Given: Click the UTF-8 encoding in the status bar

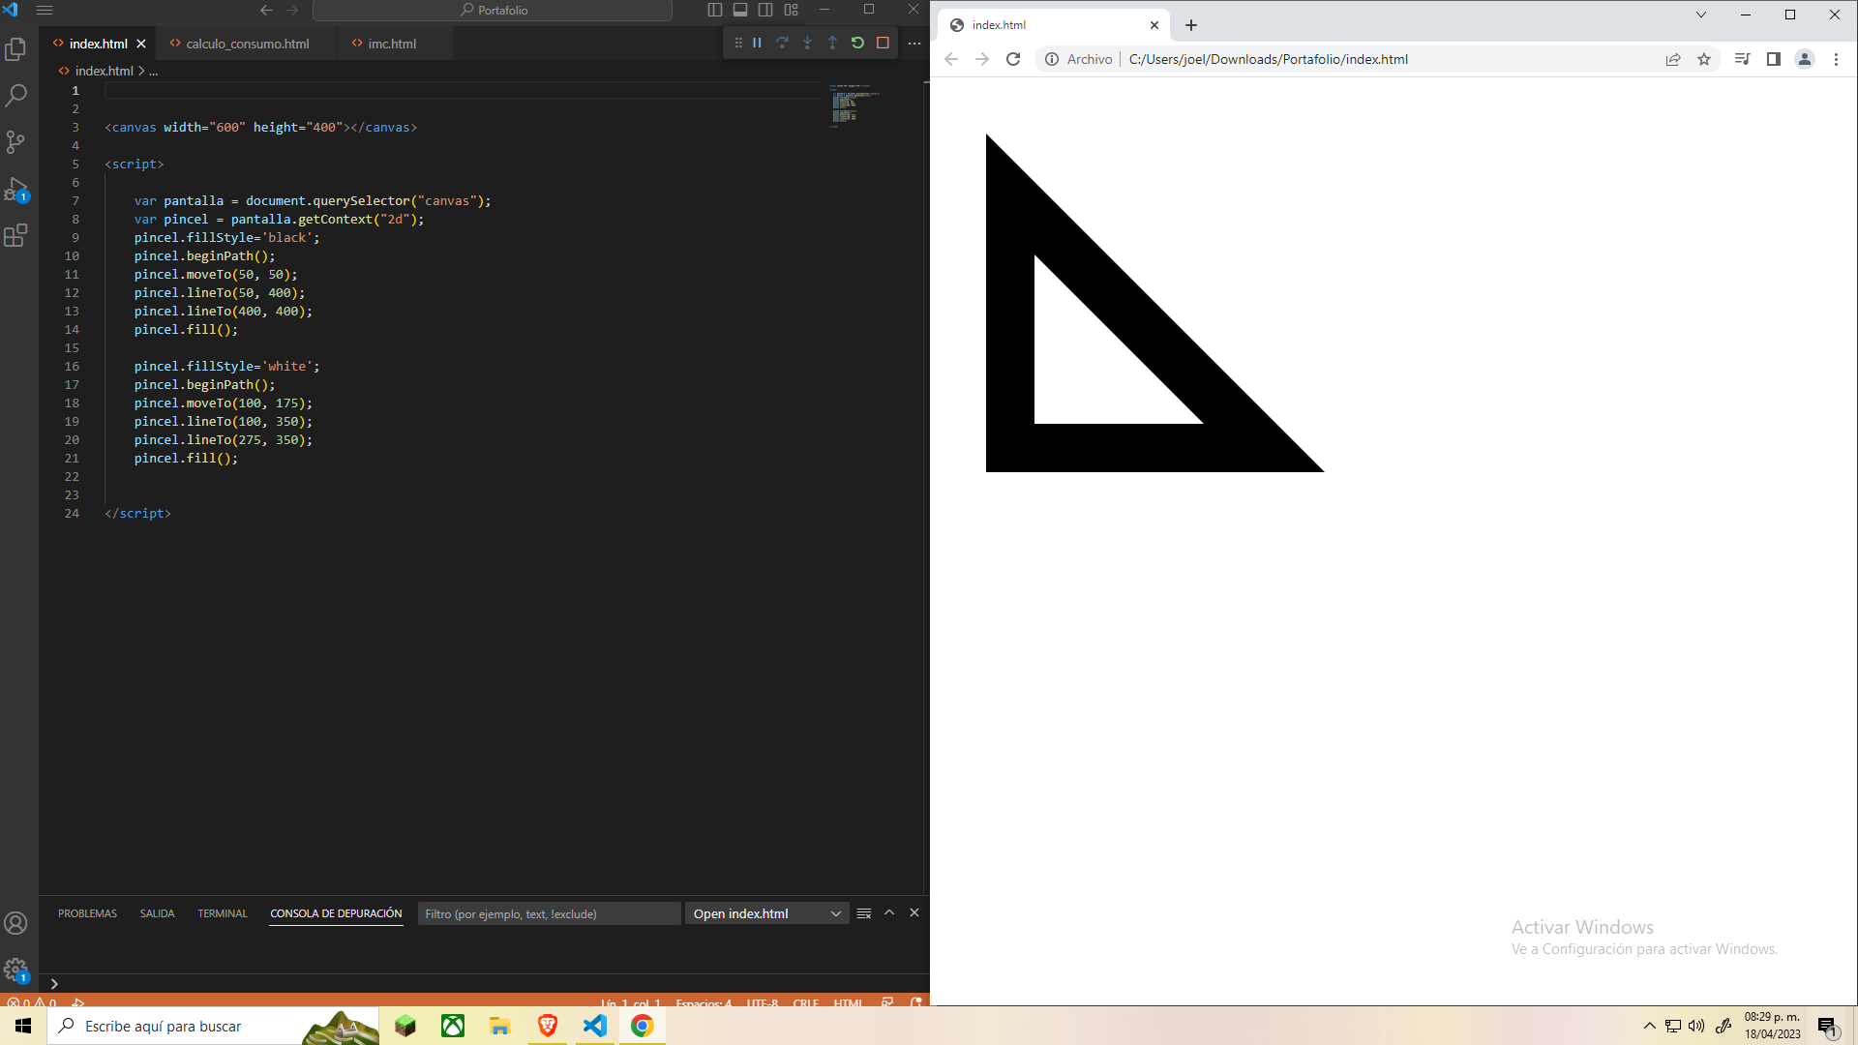Looking at the screenshot, I should coord(763,1003).
